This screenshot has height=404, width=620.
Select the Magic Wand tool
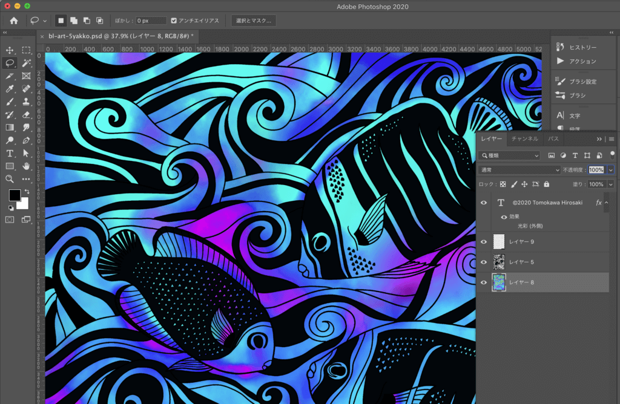26,63
